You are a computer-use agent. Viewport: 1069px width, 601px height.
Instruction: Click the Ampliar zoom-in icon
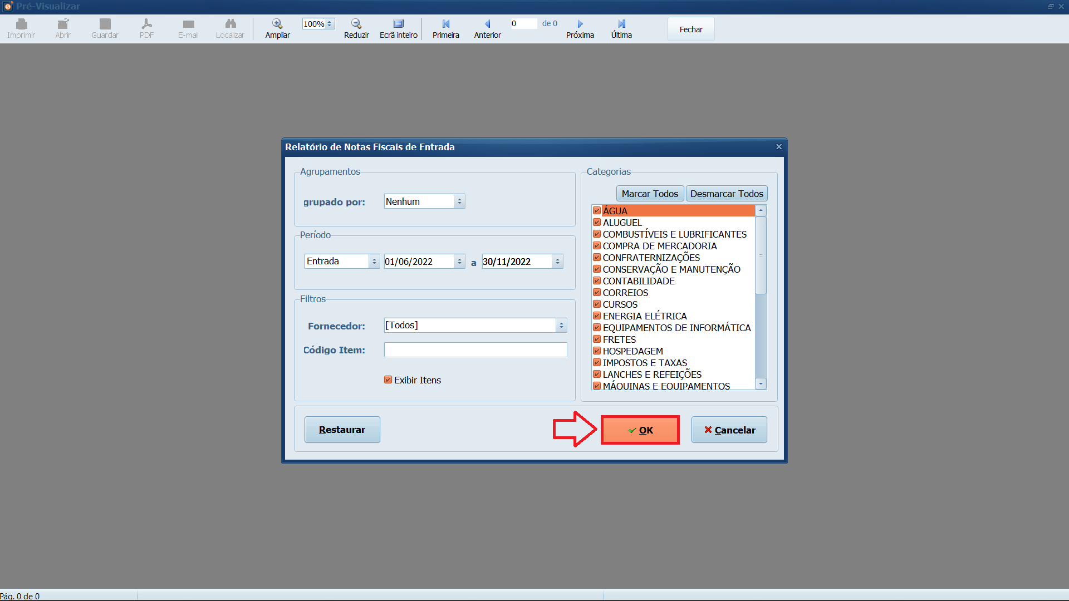coord(277,24)
